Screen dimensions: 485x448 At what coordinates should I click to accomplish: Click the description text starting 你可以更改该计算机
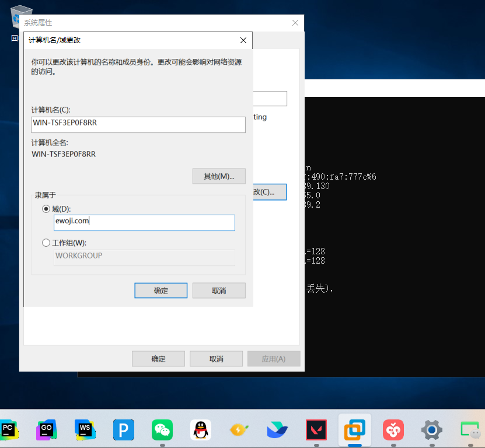pos(137,66)
